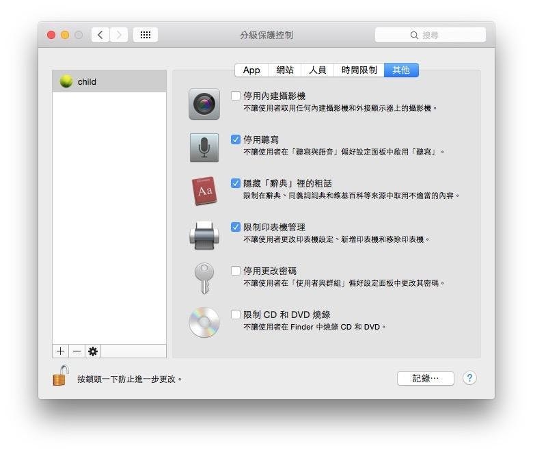Go back with the left chevron
533x454 pixels.
pos(100,35)
